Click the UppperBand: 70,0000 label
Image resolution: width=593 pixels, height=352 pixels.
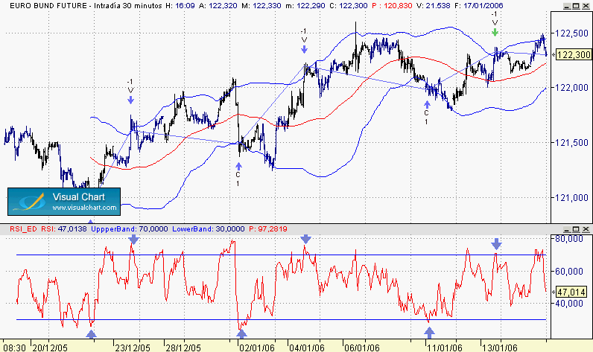coord(130,229)
